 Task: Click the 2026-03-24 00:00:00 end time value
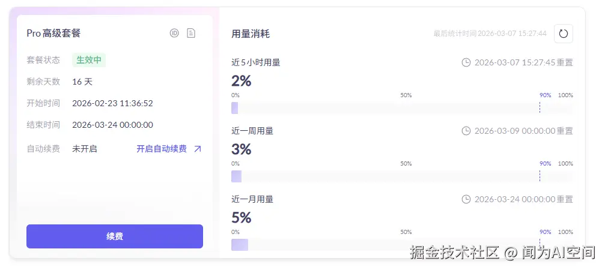click(112, 125)
